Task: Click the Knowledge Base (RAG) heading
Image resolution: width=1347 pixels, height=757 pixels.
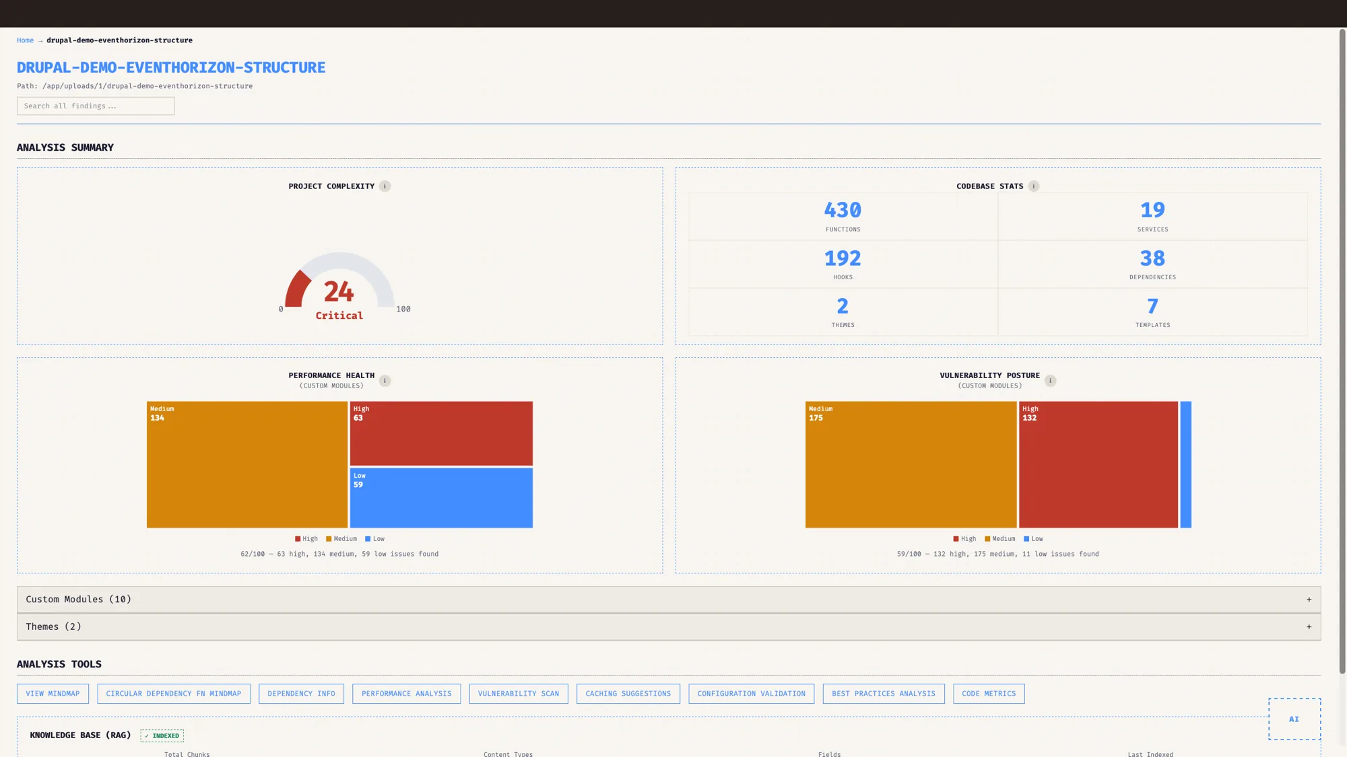Action: [80, 735]
